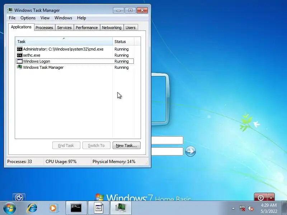
Task: Click Processes: 33 status text
Action: [x=19, y=162]
